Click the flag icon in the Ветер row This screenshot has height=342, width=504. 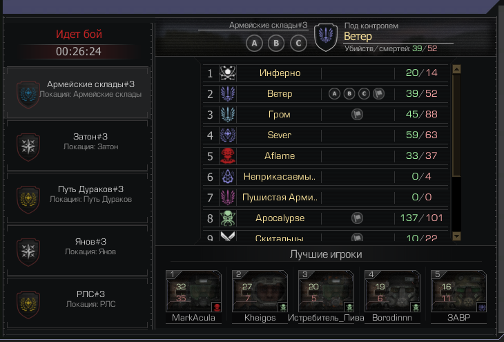(379, 94)
